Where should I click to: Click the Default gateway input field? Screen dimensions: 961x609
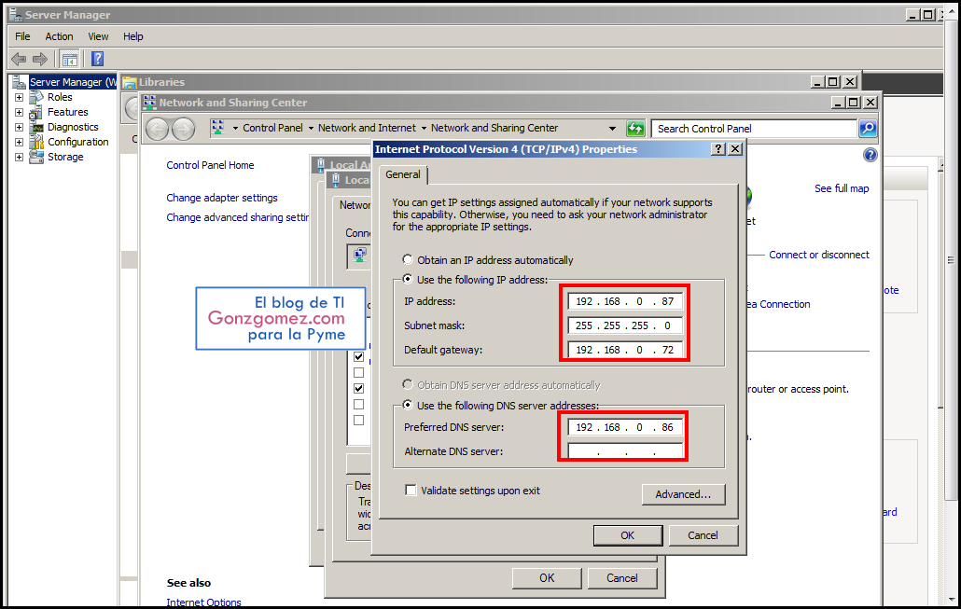coord(625,350)
